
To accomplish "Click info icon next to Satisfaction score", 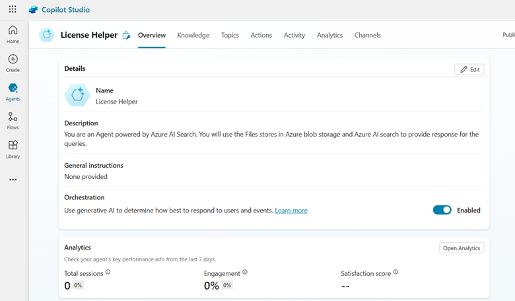I will coord(395,272).
